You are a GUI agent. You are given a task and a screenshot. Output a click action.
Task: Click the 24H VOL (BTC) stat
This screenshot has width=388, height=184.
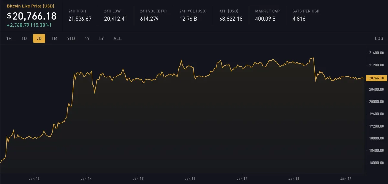click(154, 15)
